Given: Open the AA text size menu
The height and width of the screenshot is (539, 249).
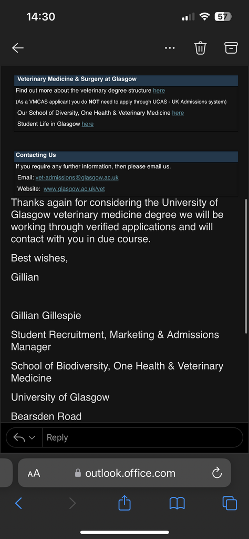Looking at the screenshot, I should (34, 473).
